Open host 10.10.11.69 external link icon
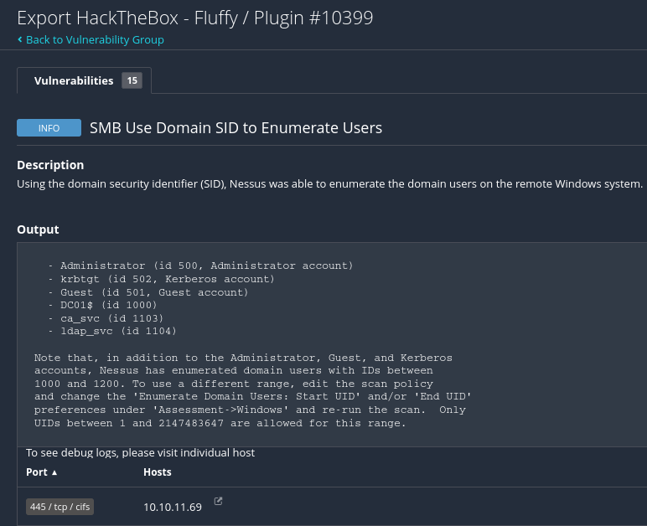Image resolution: width=647 pixels, height=526 pixels. [218, 501]
